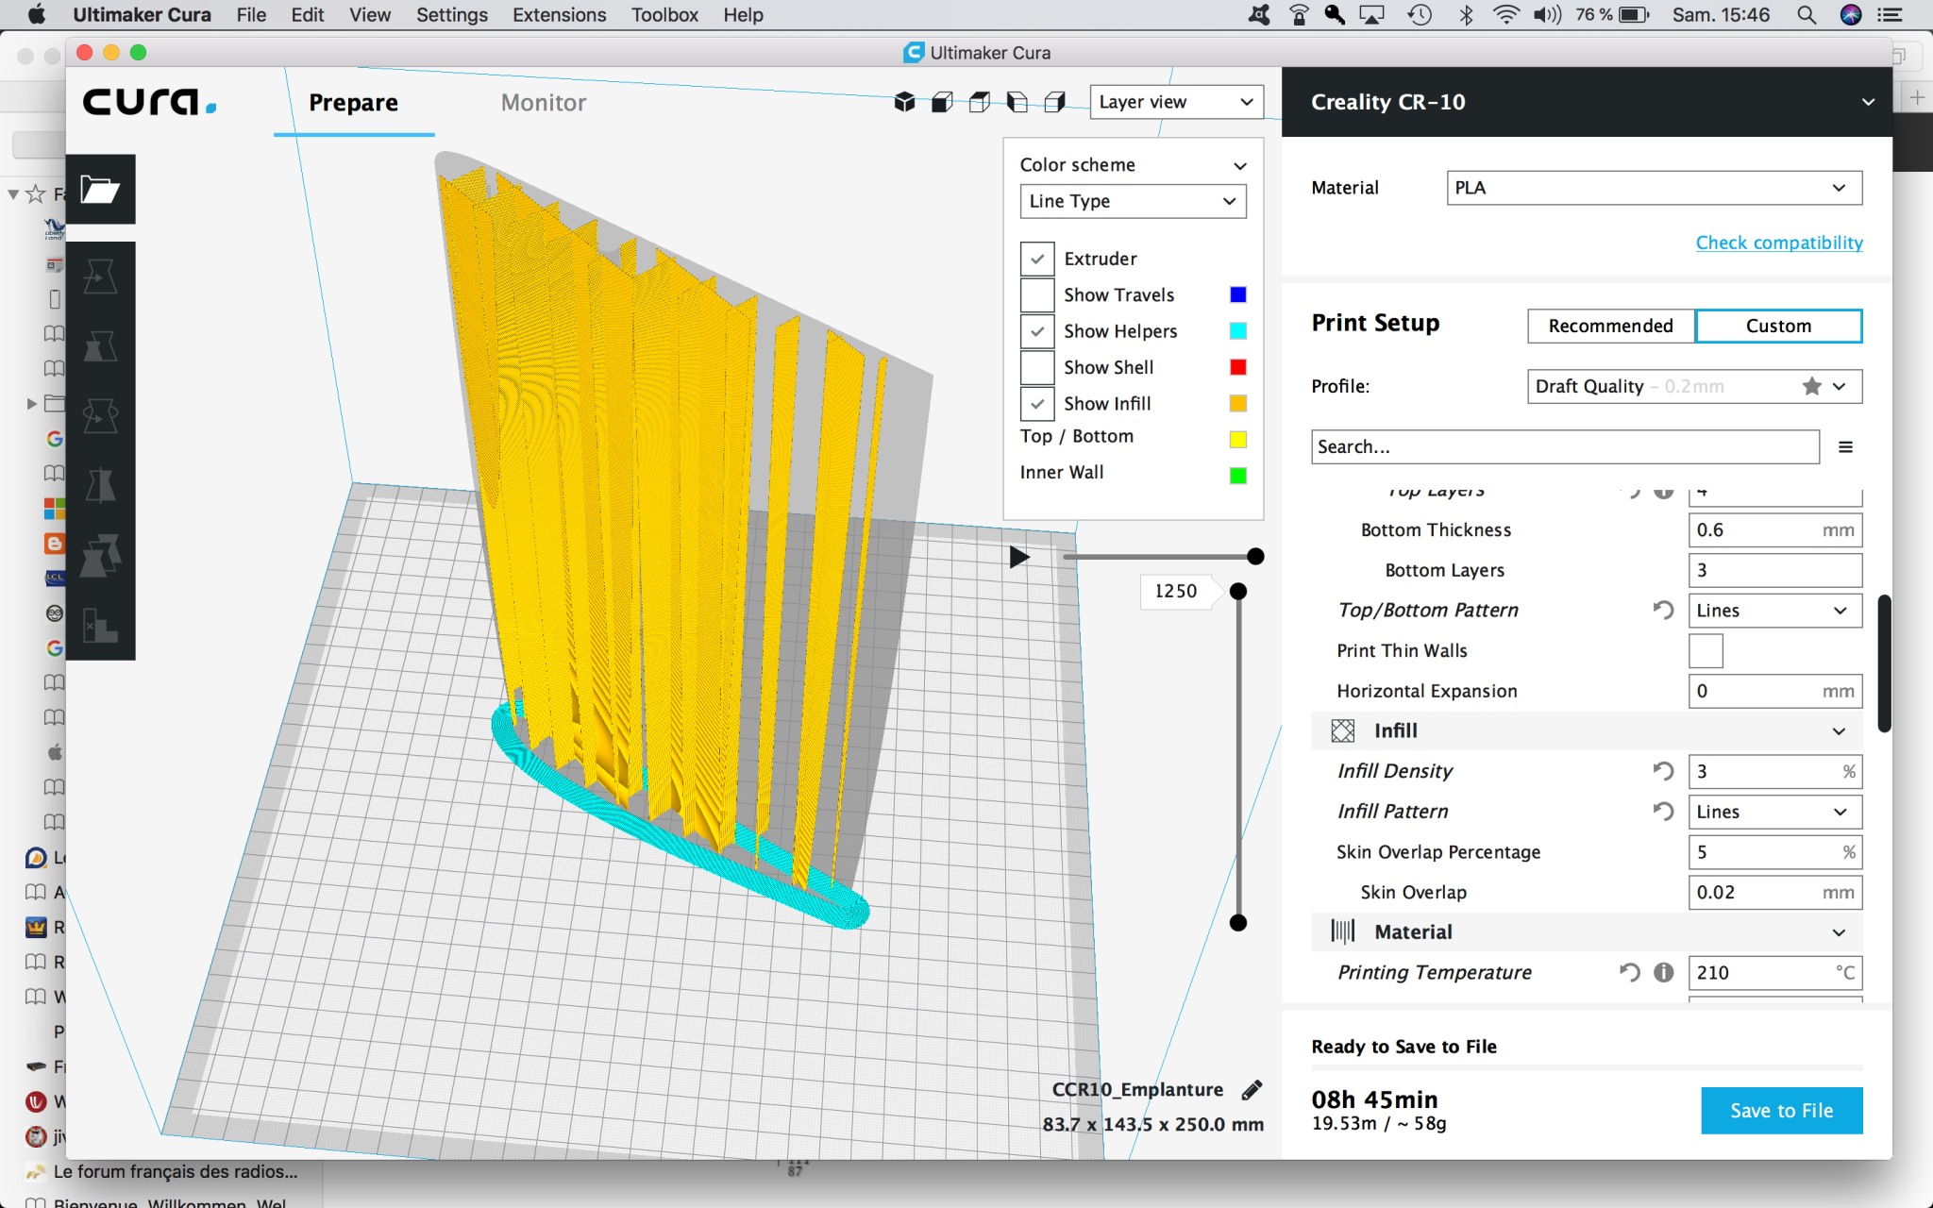Screen dimensions: 1933x1208
Task: Select the Move tool in left toolbar
Action: (x=100, y=277)
